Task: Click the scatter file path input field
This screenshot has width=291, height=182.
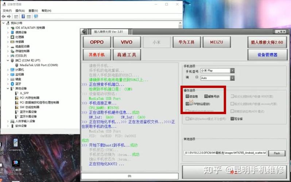Action: 225,153
